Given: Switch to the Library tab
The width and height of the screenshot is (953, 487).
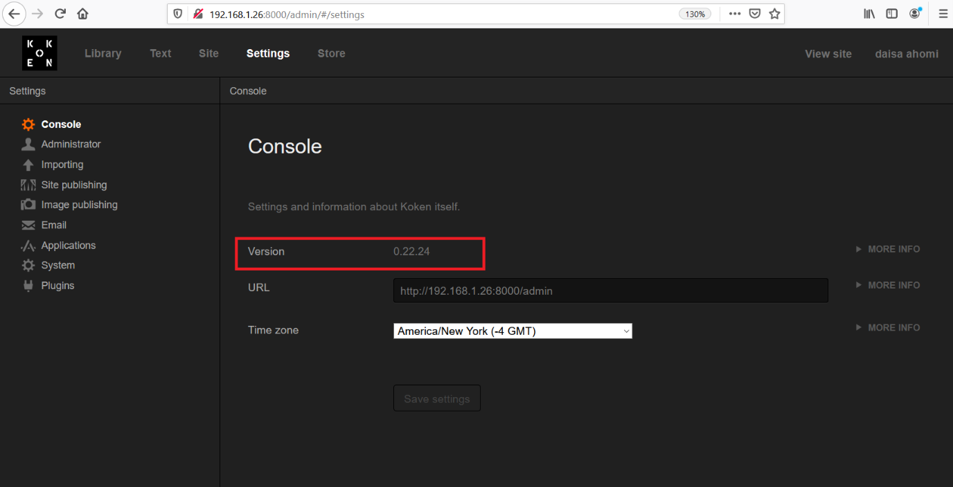Looking at the screenshot, I should click(103, 53).
